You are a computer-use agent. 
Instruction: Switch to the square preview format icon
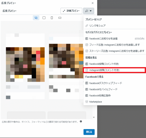44,18
